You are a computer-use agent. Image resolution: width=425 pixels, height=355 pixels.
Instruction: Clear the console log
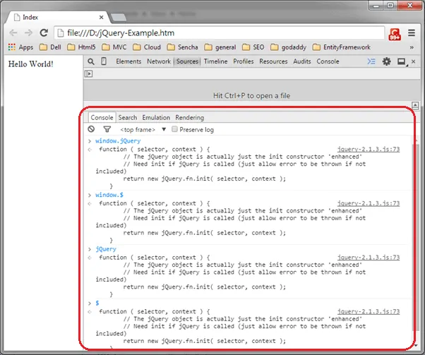click(91, 129)
